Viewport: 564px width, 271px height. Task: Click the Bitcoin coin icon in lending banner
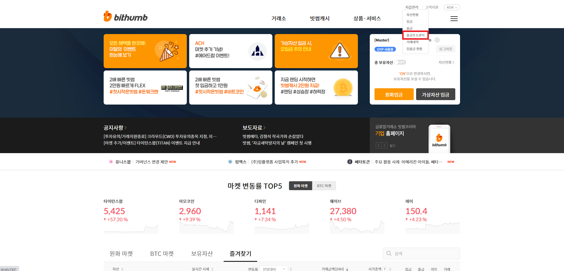343,88
